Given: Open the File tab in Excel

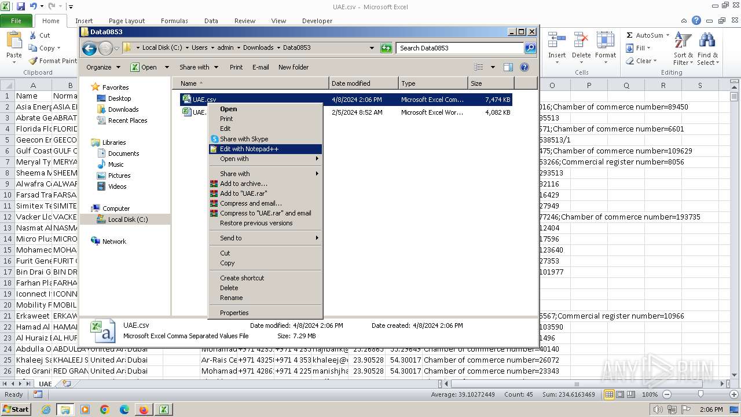Looking at the screenshot, I should [x=16, y=21].
